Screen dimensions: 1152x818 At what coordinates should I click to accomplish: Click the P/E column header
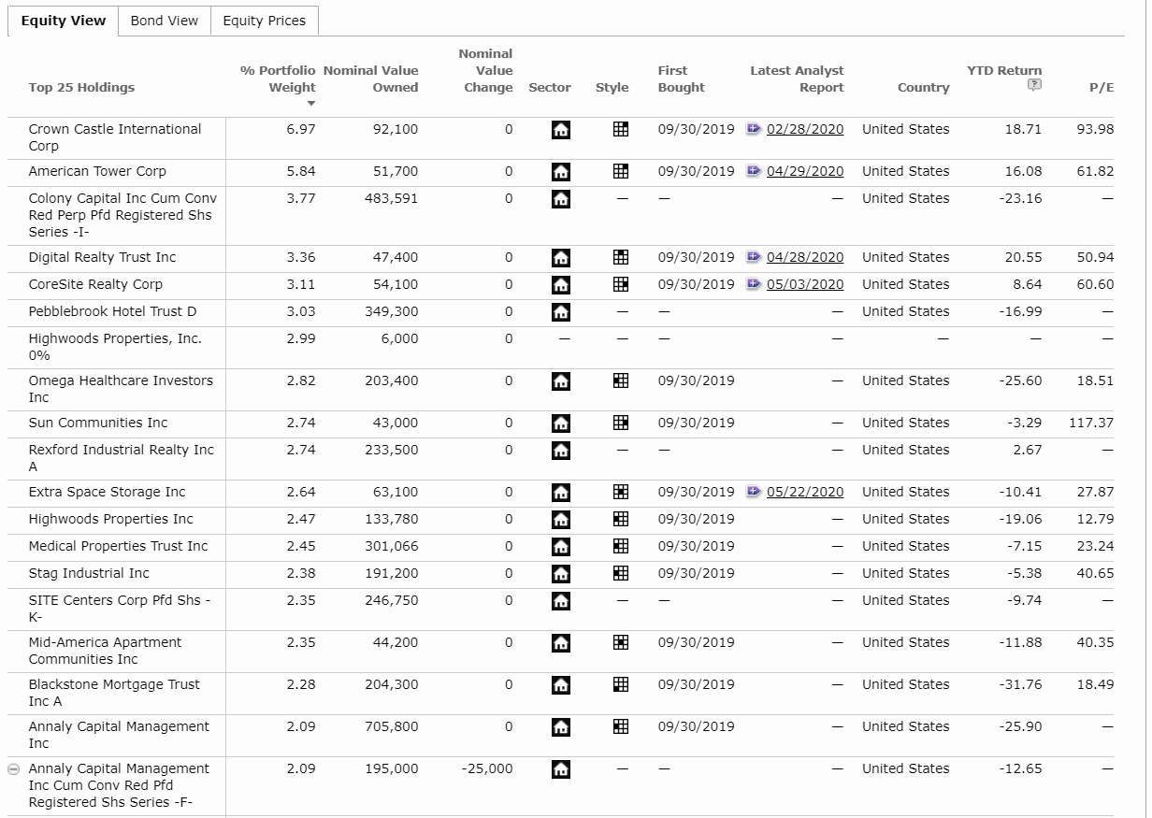[1102, 87]
